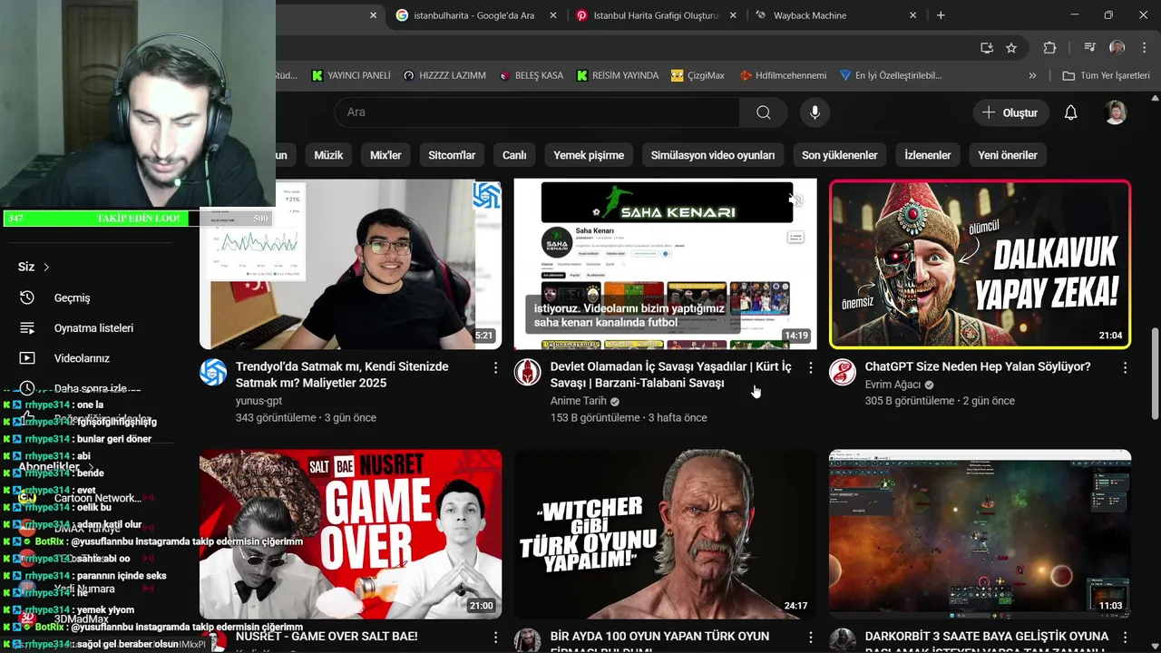
Task: Switch to Istanbul Harita Grafiği Pinterest tab
Action: click(x=657, y=15)
